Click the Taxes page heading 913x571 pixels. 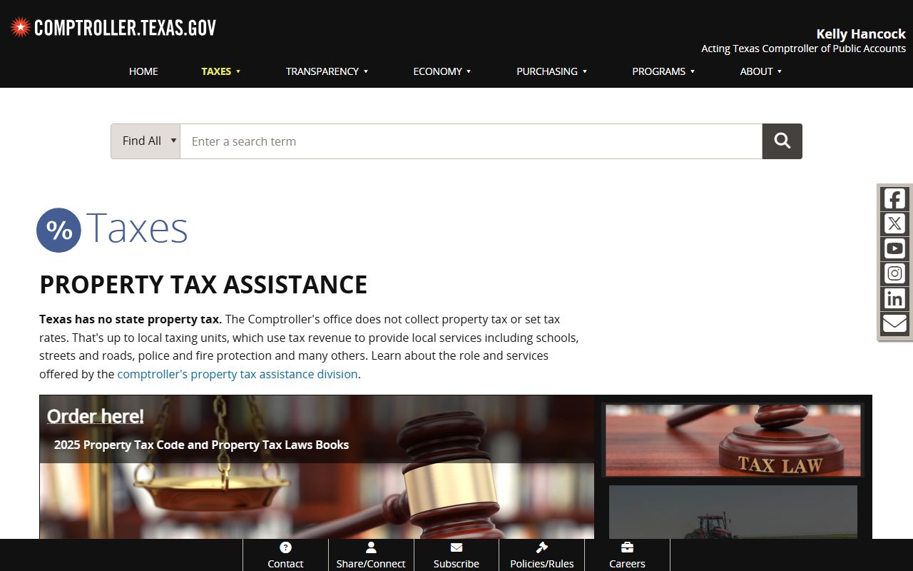click(x=137, y=228)
